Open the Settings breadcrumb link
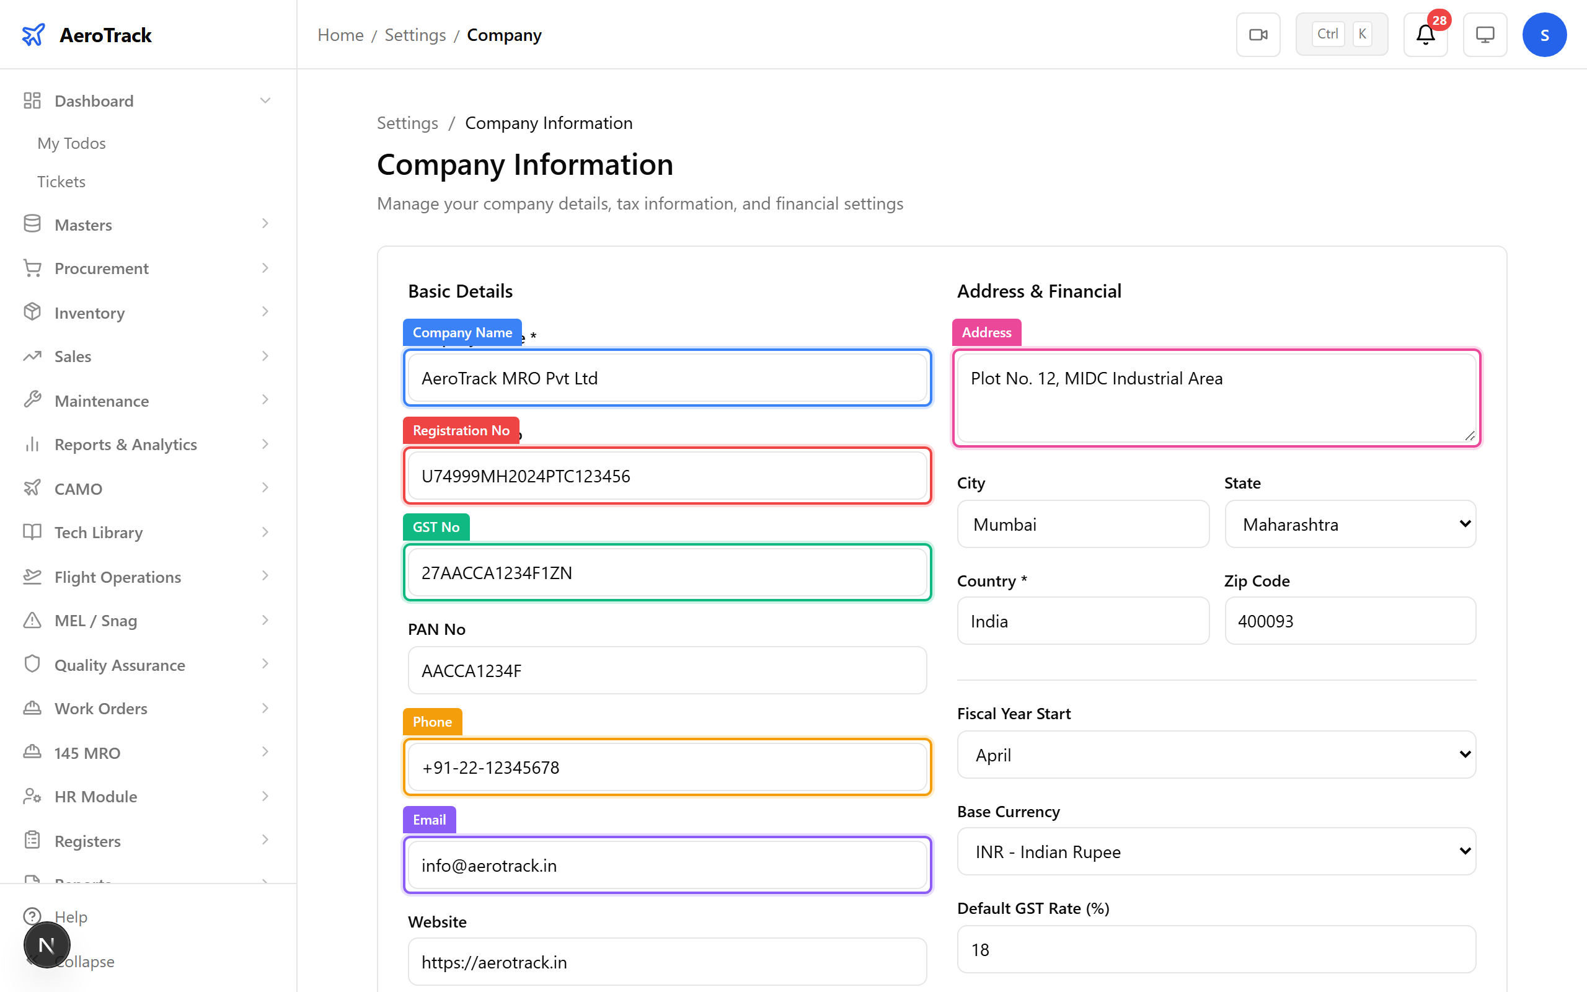1587x992 pixels. pyautogui.click(x=415, y=35)
